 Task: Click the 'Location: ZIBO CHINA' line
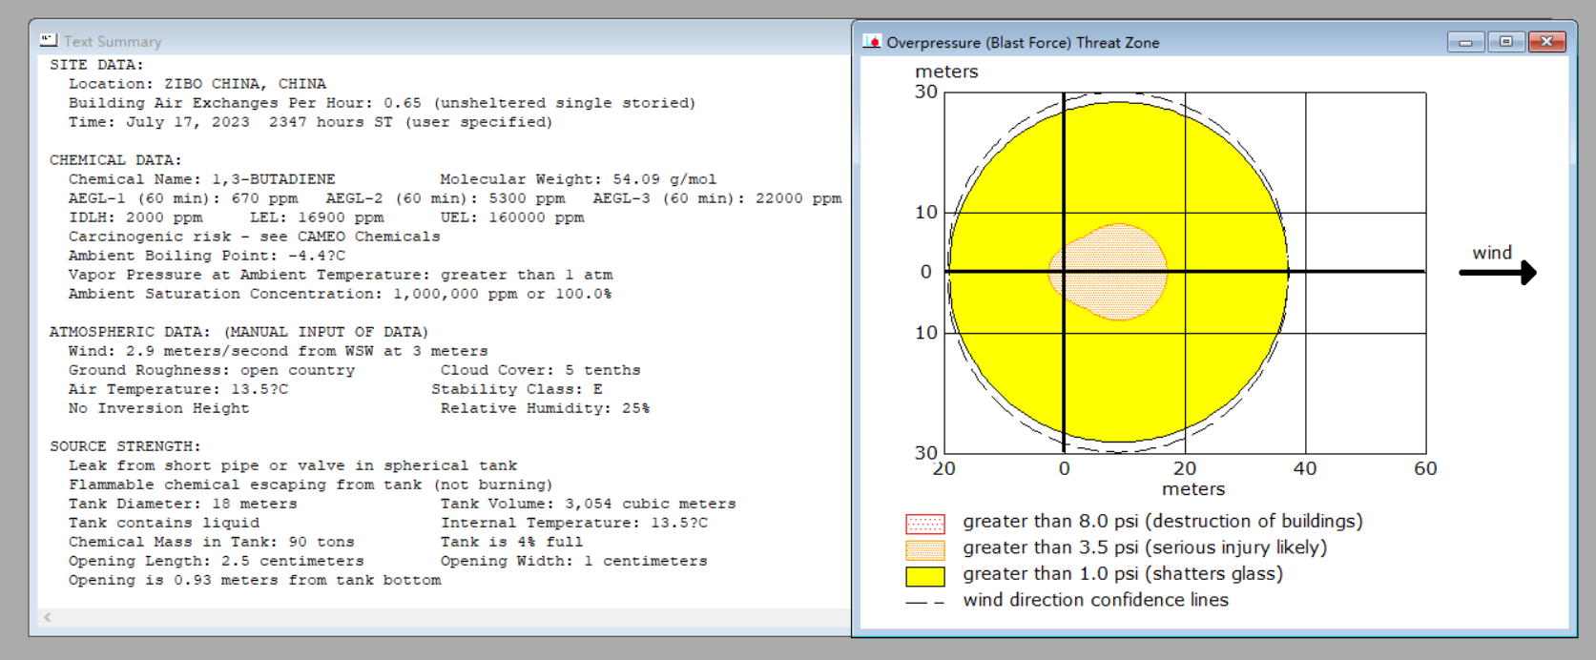click(197, 84)
